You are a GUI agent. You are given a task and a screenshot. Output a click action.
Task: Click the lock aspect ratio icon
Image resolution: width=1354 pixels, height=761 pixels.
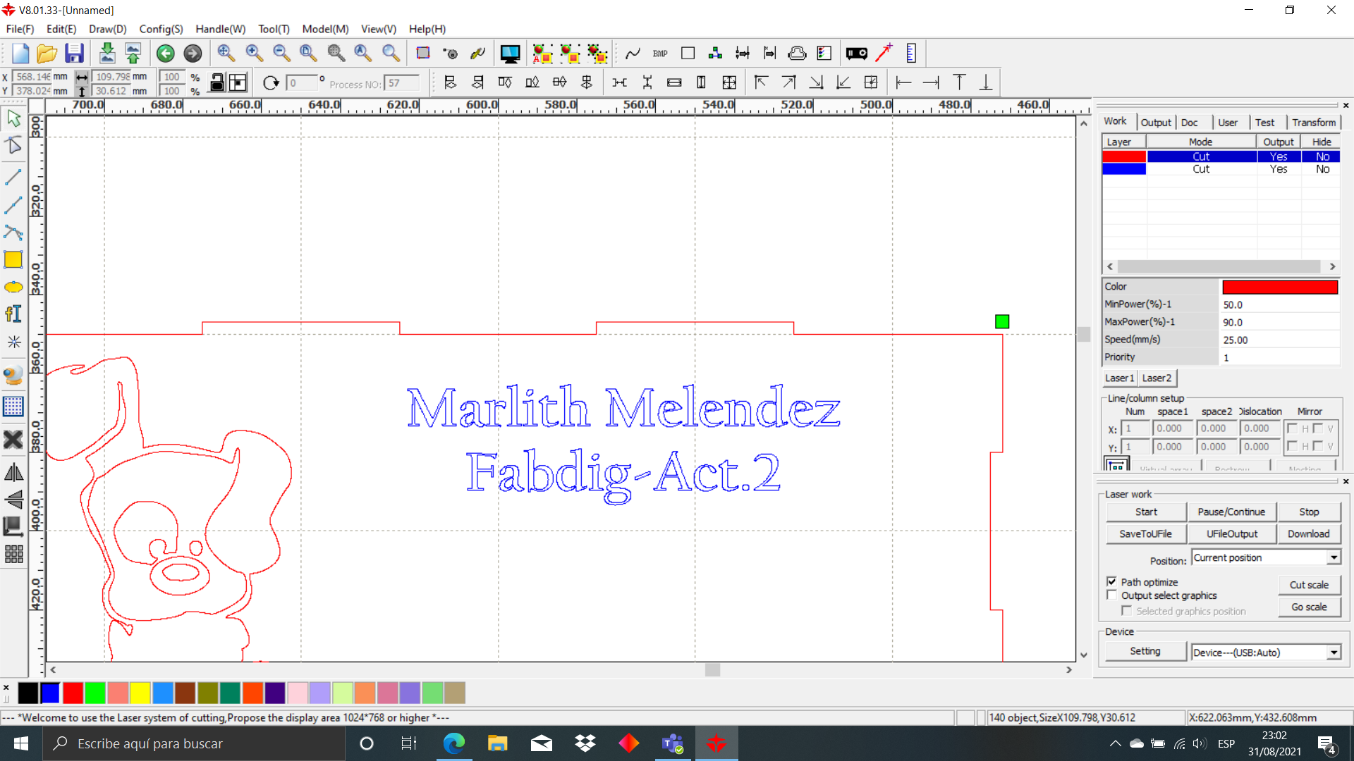[x=217, y=82]
